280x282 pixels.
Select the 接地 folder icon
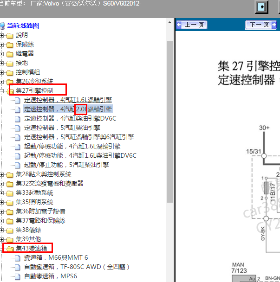[10, 63]
